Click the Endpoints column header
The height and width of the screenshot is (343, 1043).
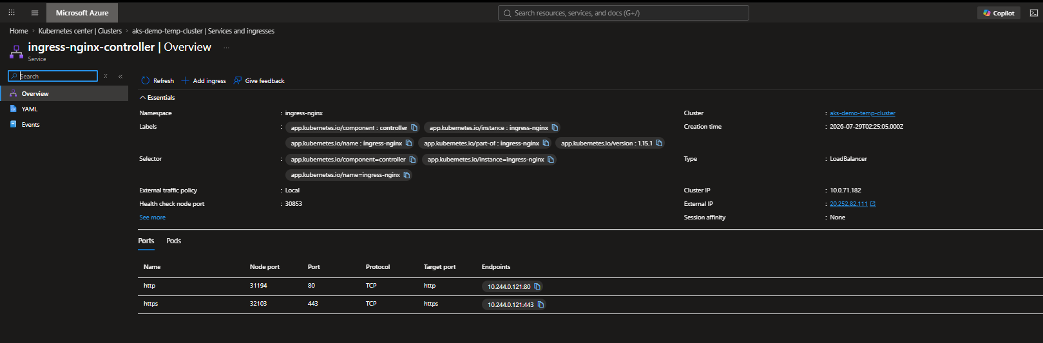pyautogui.click(x=496, y=267)
